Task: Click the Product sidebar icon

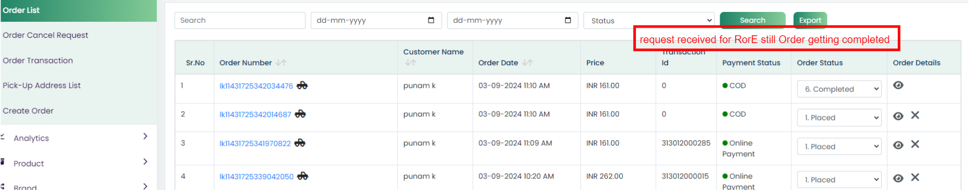Action: (3, 162)
